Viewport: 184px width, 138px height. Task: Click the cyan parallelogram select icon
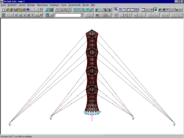47,10
